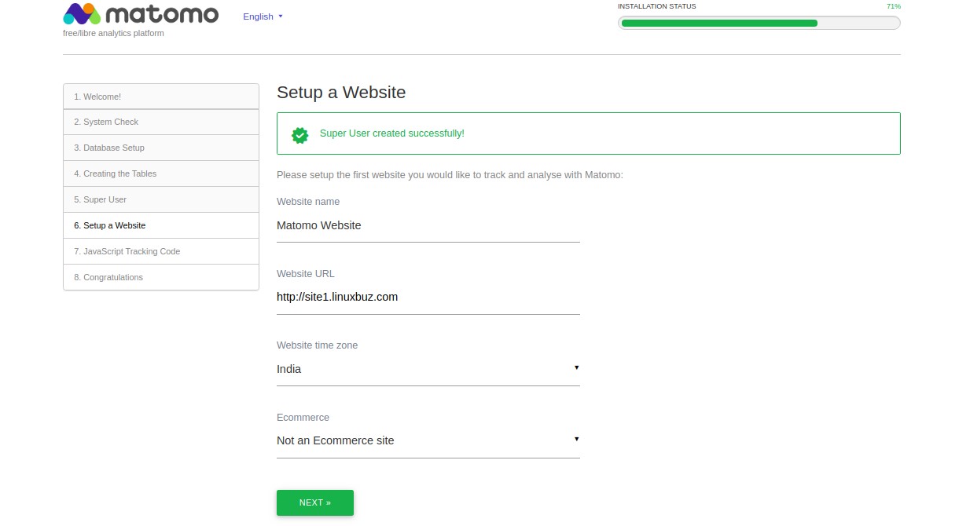The width and height of the screenshot is (959, 526).
Task: Focus the Website URL input field
Action: [428, 297]
